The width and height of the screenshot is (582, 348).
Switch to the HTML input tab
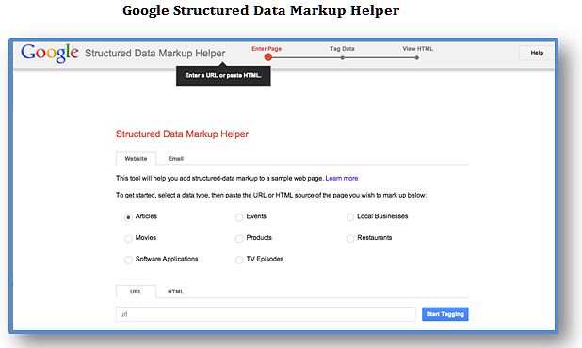pyautogui.click(x=175, y=292)
